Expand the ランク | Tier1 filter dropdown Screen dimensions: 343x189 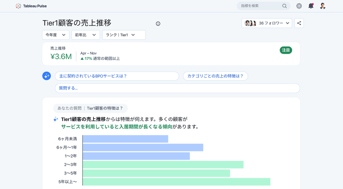pos(124,35)
